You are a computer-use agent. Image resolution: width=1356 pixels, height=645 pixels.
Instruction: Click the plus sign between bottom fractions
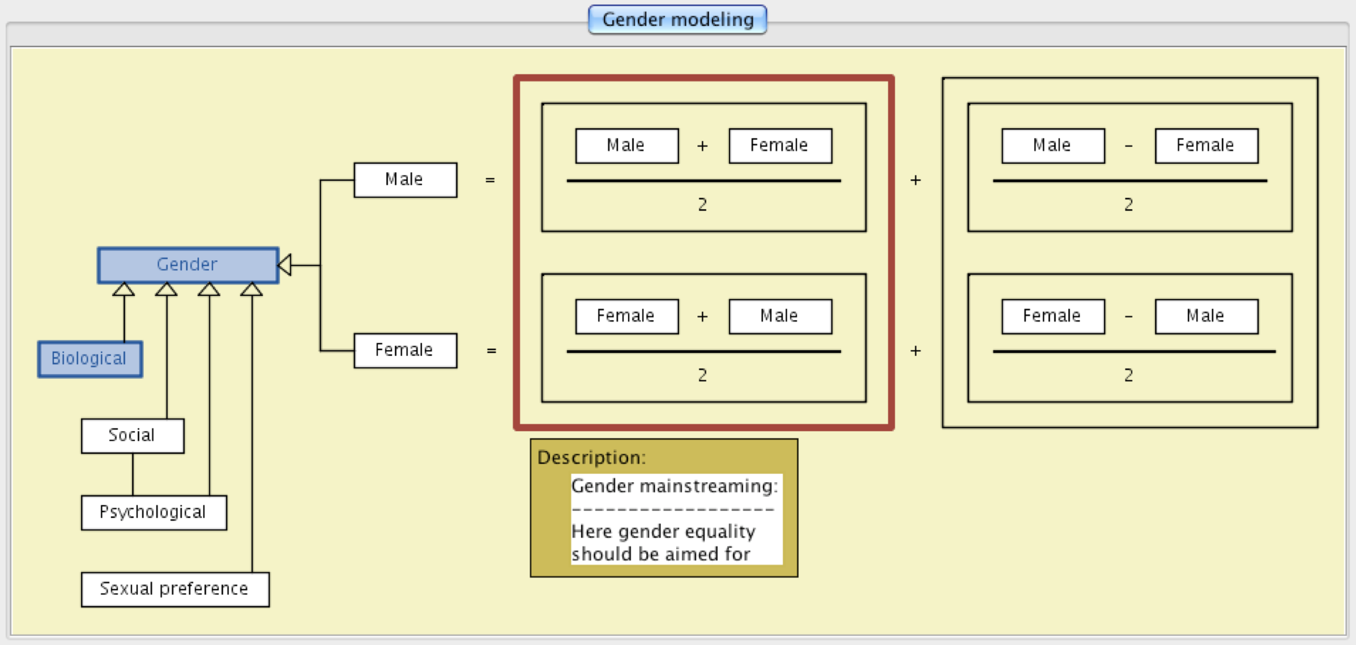pyautogui.click(x=915, y=351)
